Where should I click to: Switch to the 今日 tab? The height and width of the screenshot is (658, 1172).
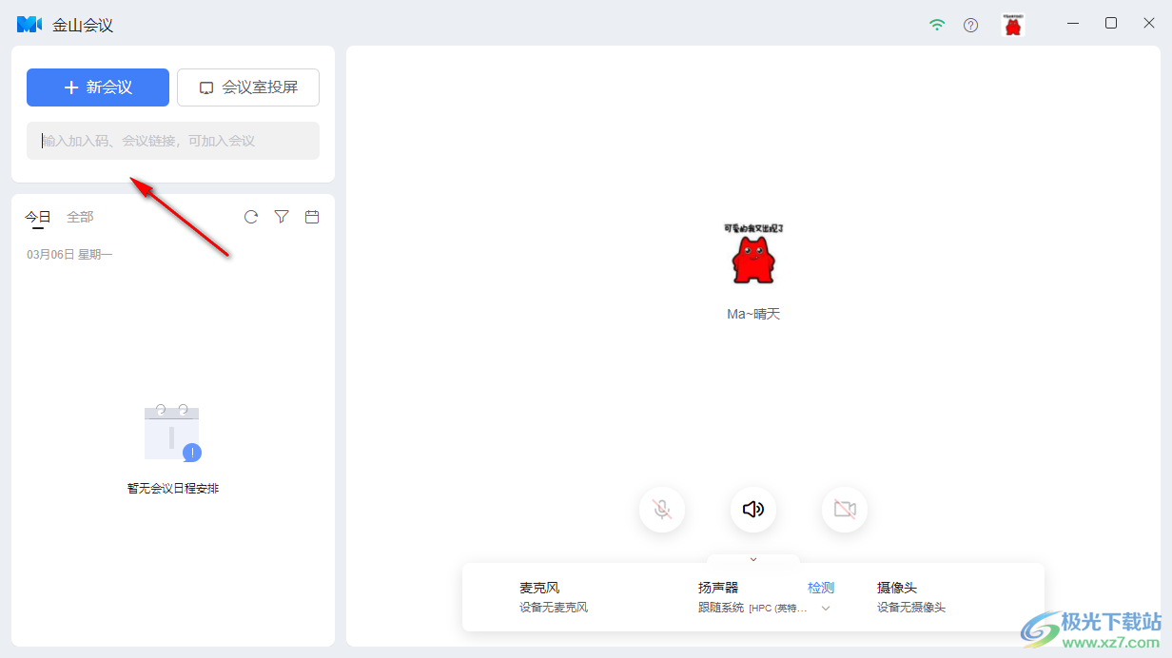click(x=38, y=217)
